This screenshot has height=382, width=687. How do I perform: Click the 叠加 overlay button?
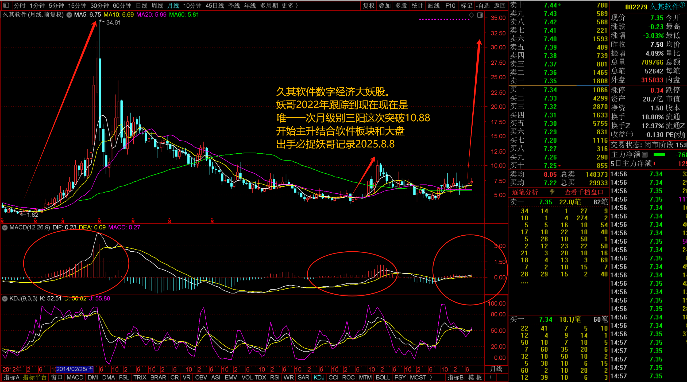(x=385, y=5)
